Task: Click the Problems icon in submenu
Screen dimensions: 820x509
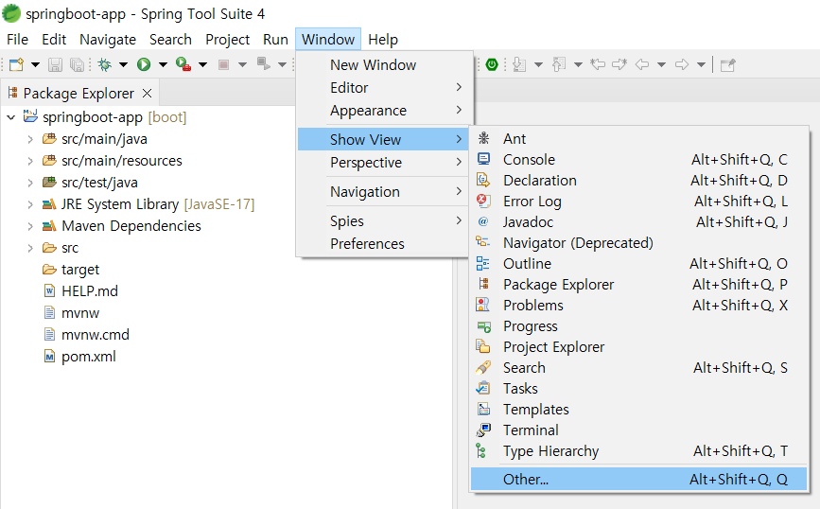Action: (483, 305)
